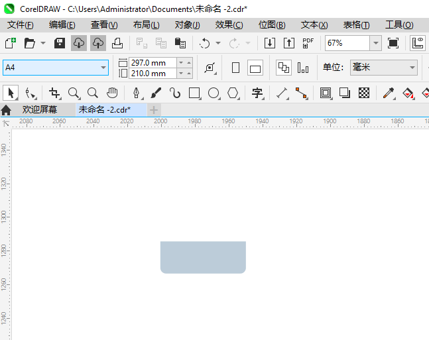Select the second magnifier zoom tool
This screenshot has height=340, width=429.
pos(93,93)
